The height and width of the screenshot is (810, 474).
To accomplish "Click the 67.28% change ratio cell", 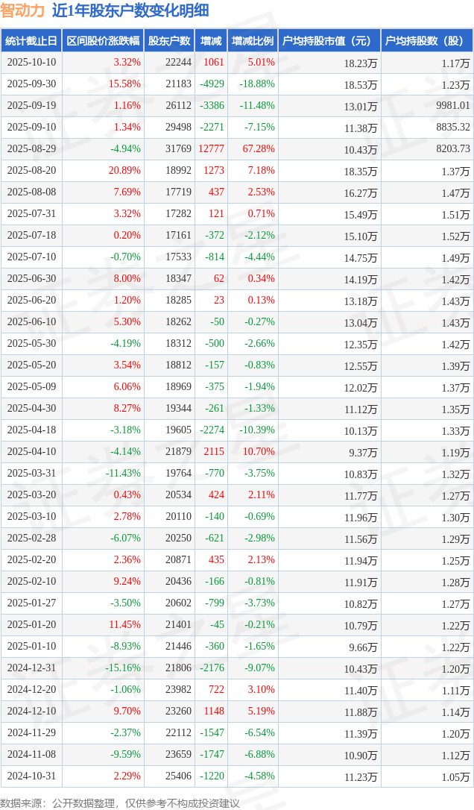I will [x=259, y=149].
